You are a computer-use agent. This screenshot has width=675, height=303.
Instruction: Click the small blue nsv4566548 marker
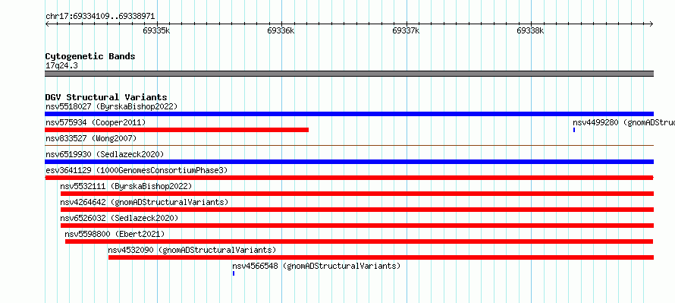coord(234,273)
